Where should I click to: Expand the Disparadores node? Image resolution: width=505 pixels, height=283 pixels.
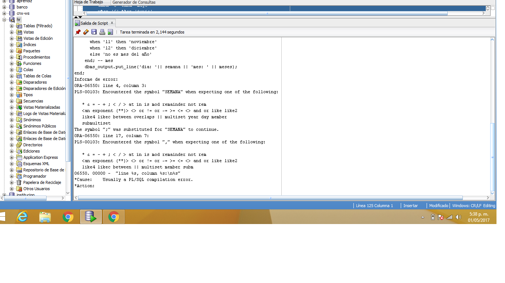[12, 82]
